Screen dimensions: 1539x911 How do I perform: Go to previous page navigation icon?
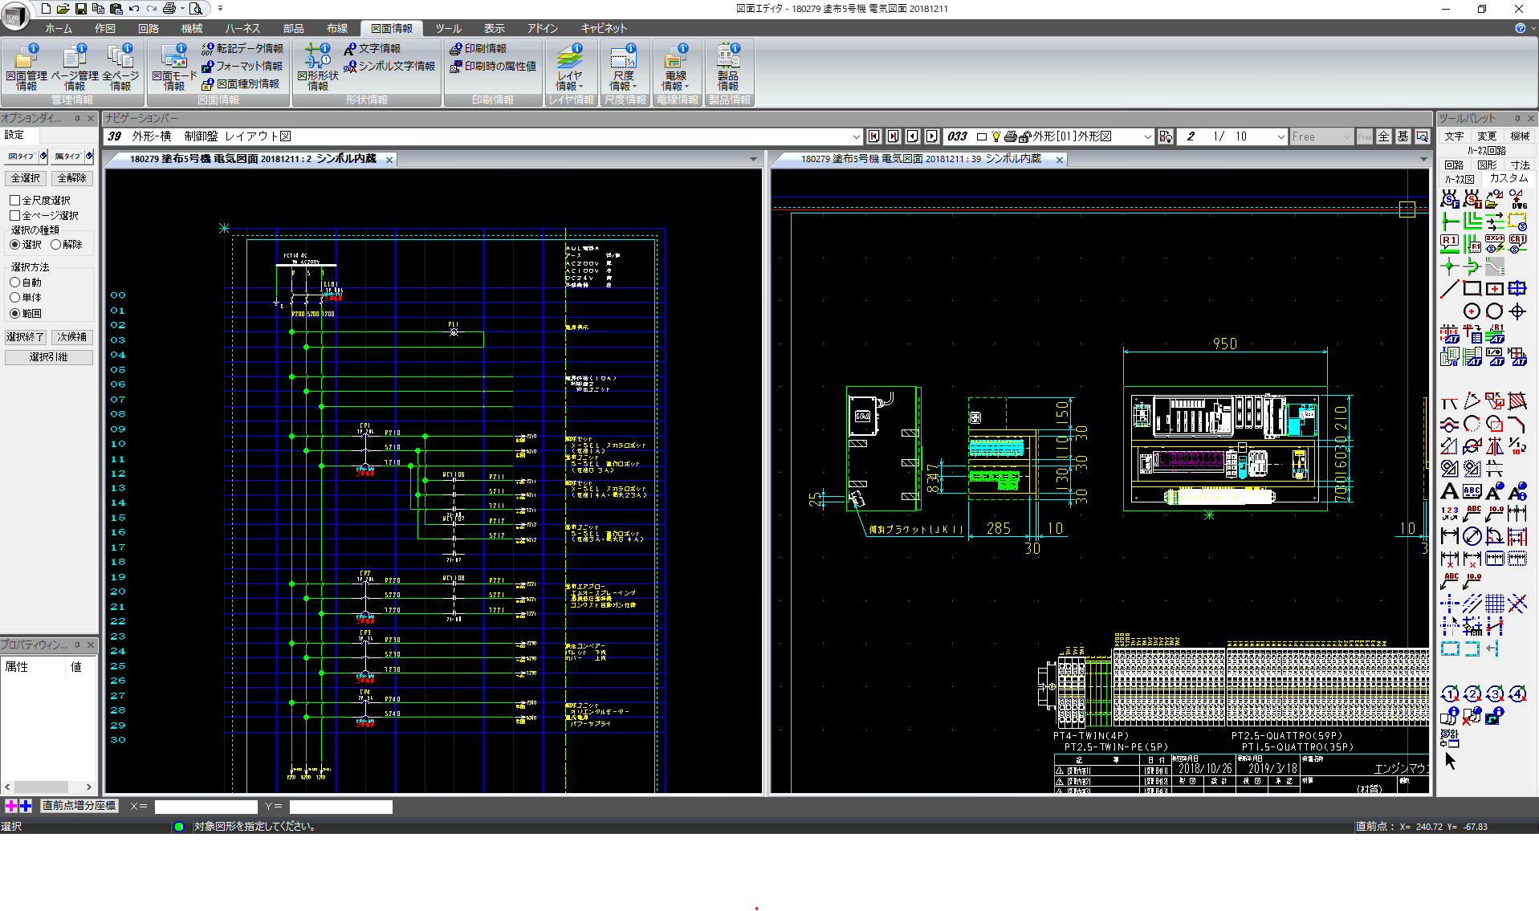click(x=912, y=136)
